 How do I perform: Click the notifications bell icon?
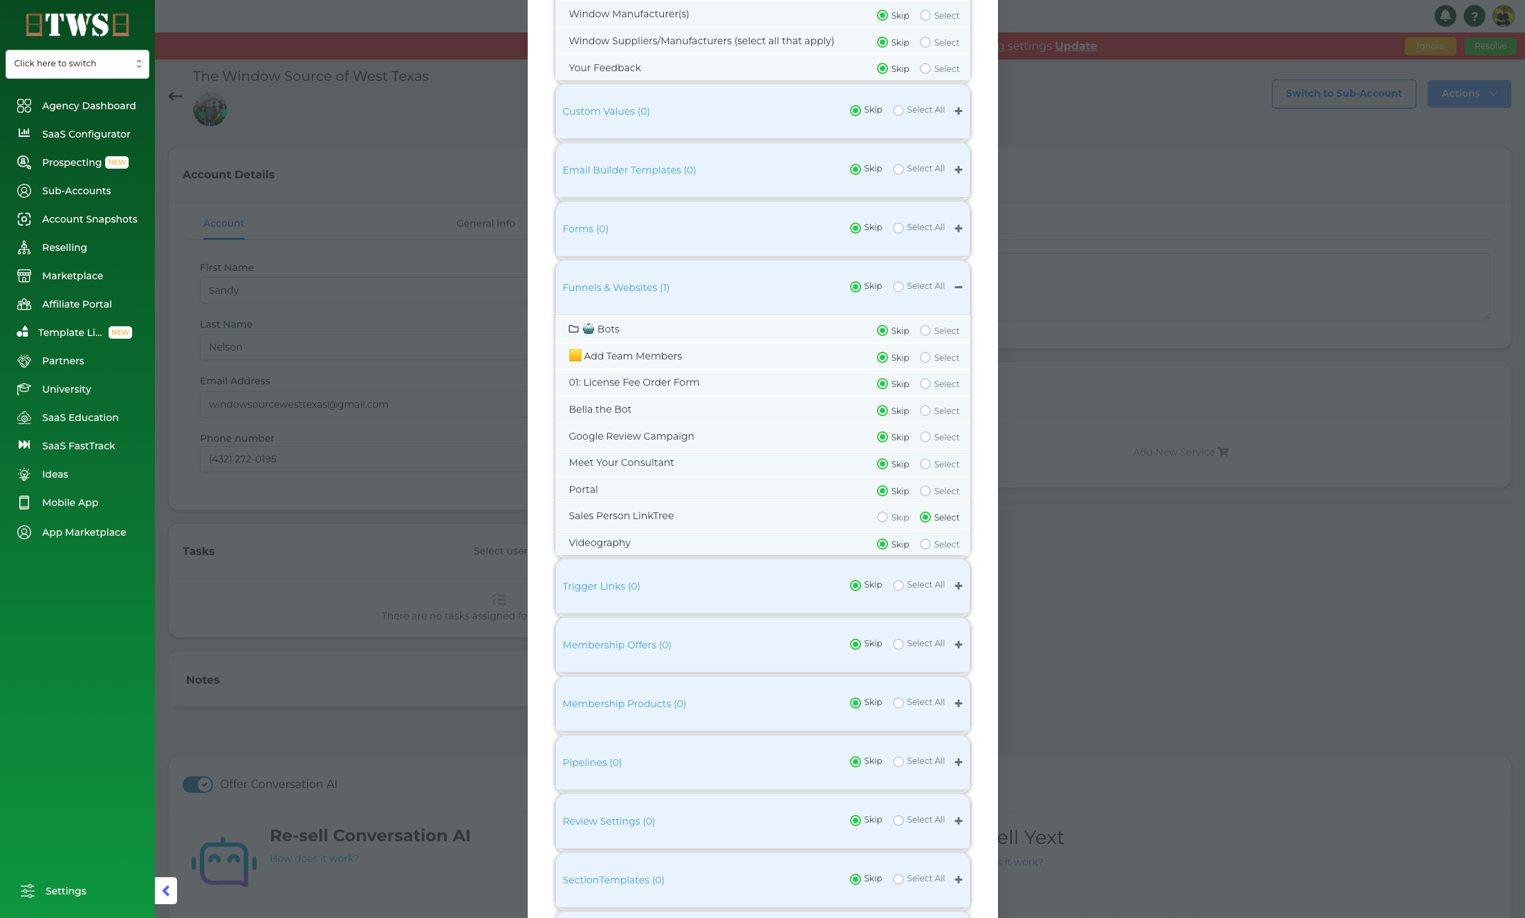pyautogui.click(x=1445, y=15)
